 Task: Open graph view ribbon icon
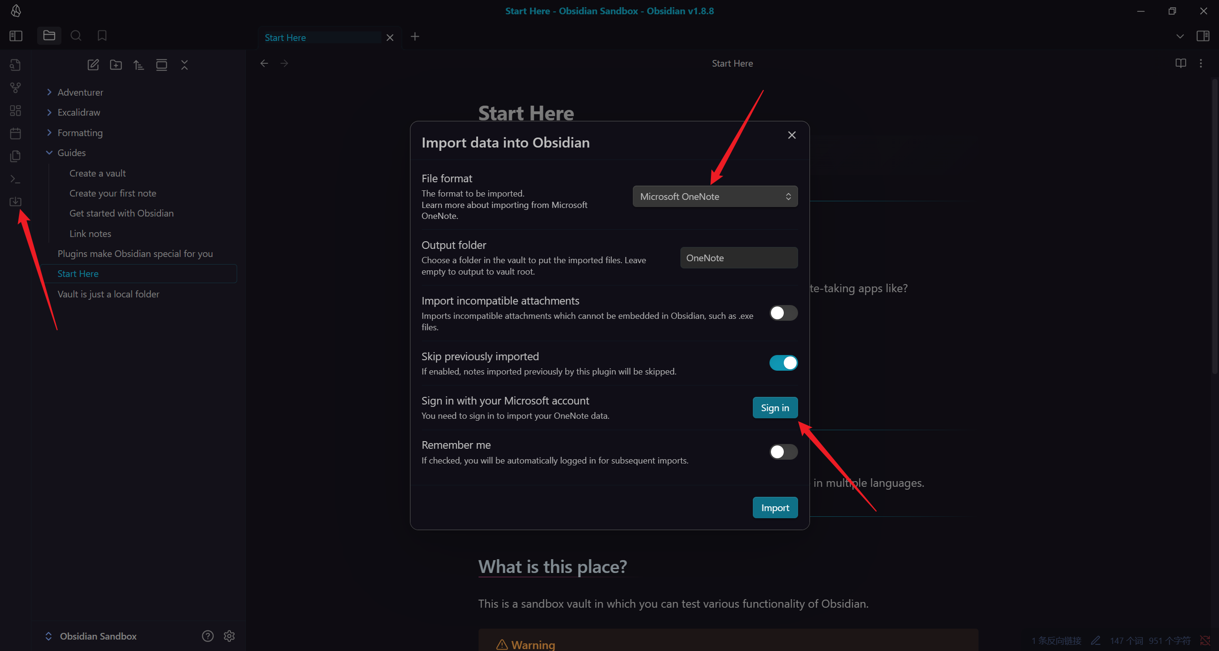pyautogui.click(x=15, y=88)
